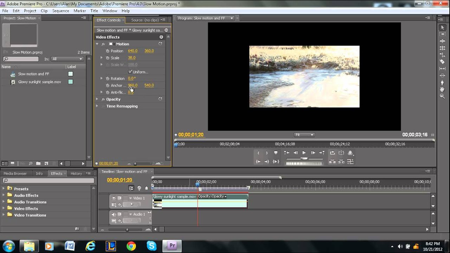Open the Sequence menu
The image size is (450, 253).
60,11
